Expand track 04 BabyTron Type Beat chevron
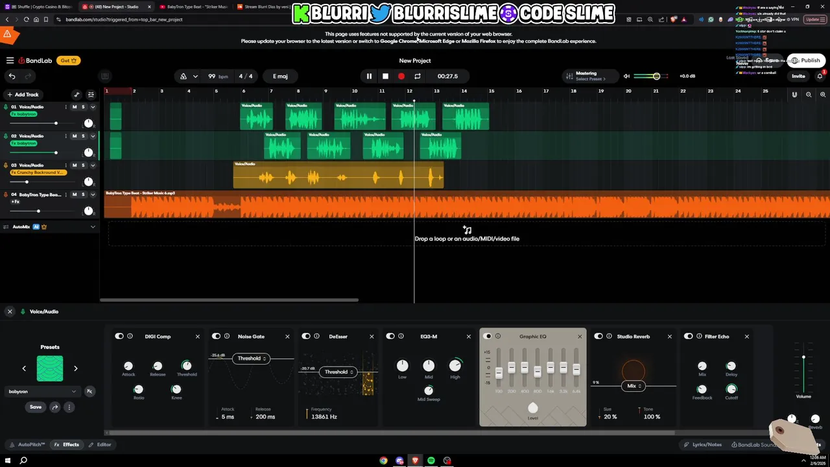 click(x=93, y=195)
